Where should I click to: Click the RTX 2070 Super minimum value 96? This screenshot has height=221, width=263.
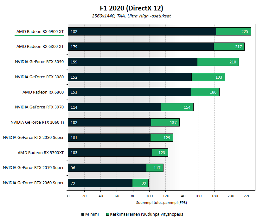pos(73,168)
